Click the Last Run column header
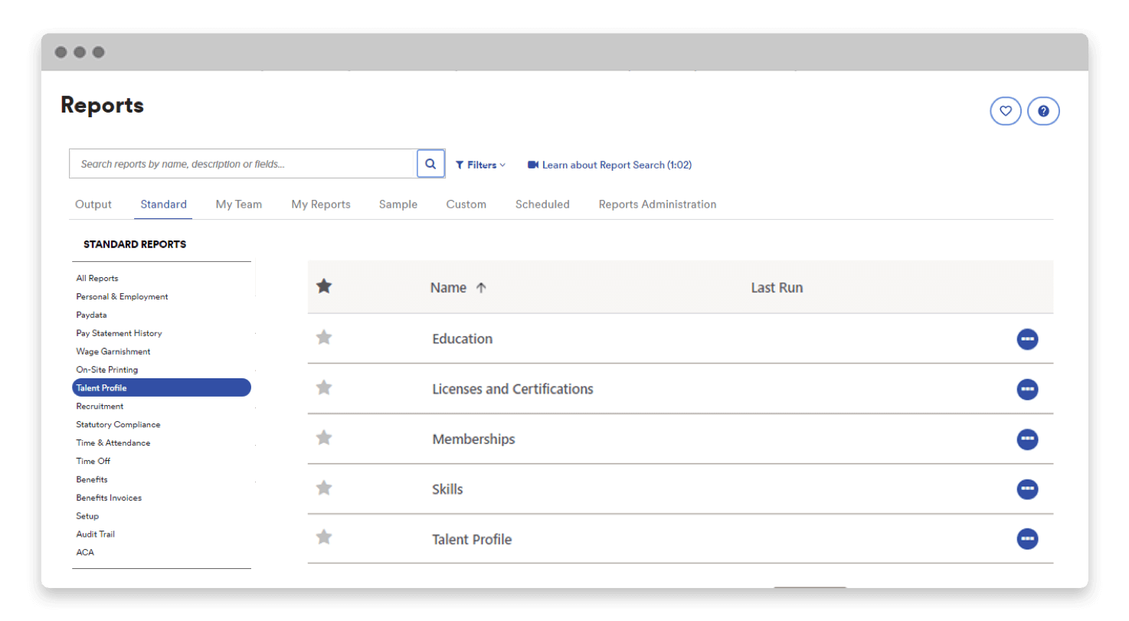 pyautogui.click(x=777, y=288)
